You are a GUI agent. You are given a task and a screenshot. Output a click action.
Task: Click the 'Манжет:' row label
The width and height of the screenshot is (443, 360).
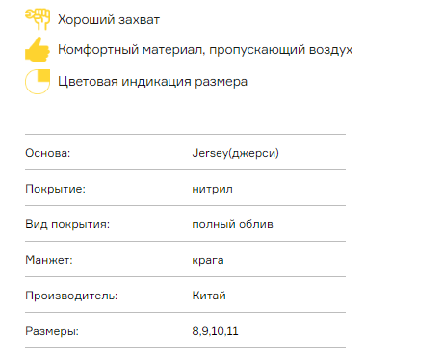pyautogui.click(x=49, y=260)
